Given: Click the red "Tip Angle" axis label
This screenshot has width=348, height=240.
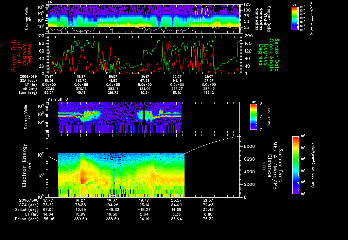Looking at the screenshot, I should click(x=19, y=55).
